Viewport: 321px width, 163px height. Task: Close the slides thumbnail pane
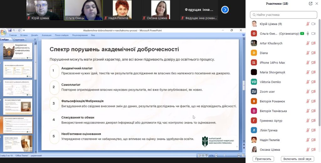point(35,39)
